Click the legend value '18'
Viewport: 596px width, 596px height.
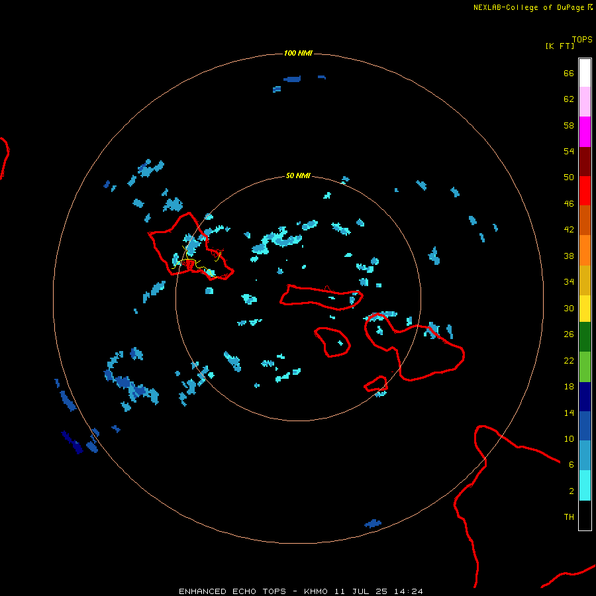[569, 387]
